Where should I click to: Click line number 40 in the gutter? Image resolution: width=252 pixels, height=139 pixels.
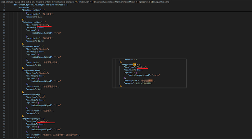click(x=4, y=22)
